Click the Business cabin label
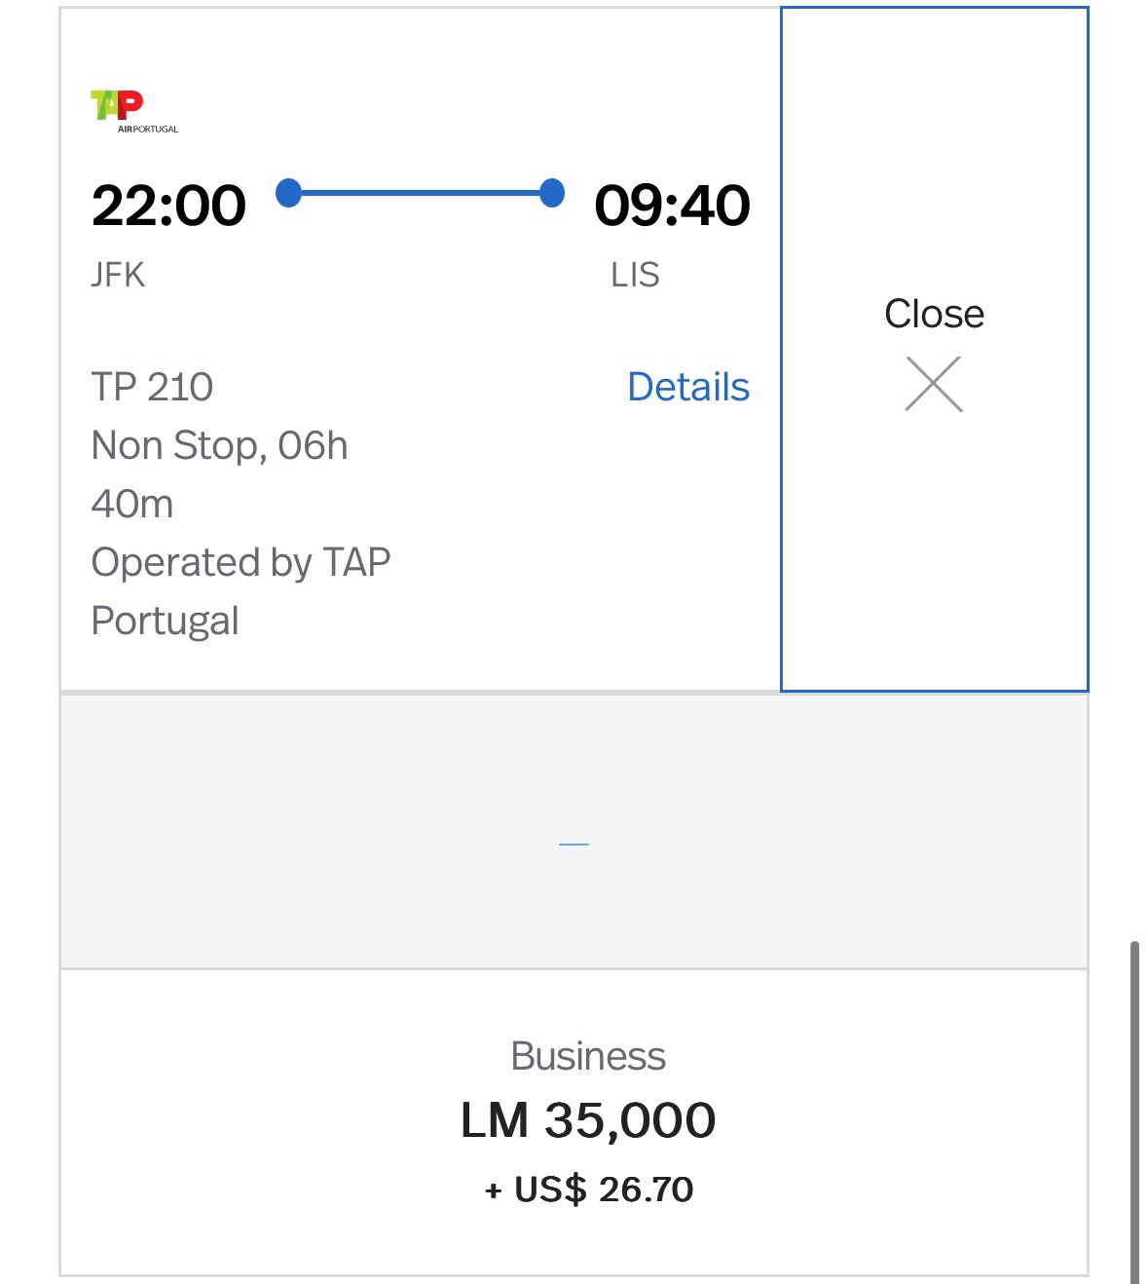This screenshot has height=1284, width=1148. tap(588, 1056)
